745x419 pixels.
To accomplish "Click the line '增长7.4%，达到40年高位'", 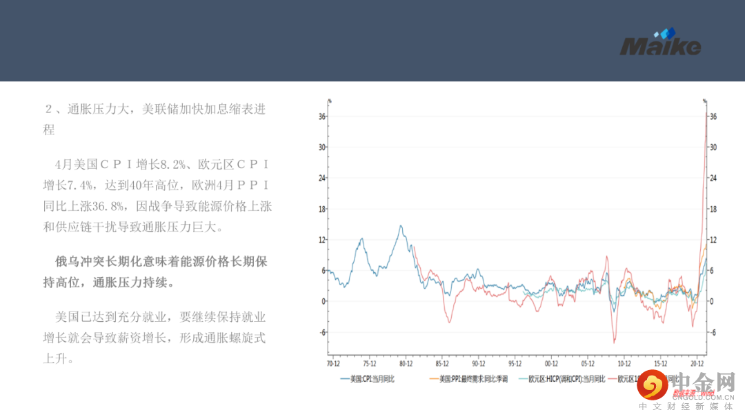I will pyautogui.click(x=157, y=185).
